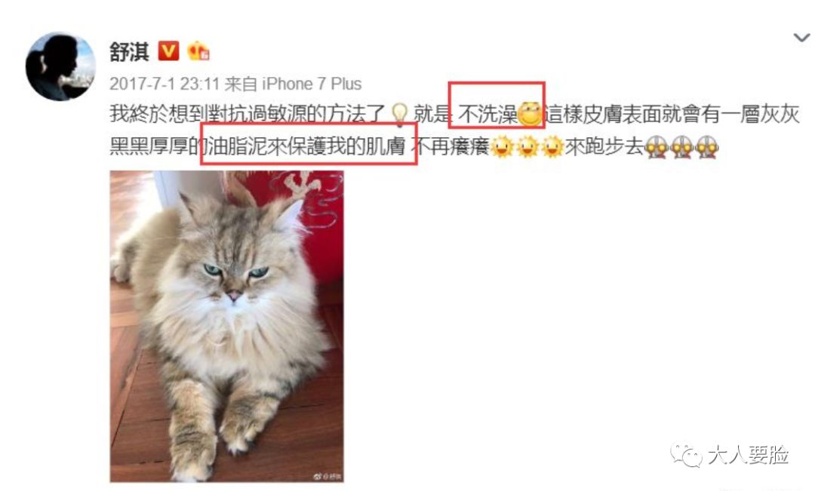Click the iPhone 7 Plus source link
815x491 pixels.
(x=312, y=84)
